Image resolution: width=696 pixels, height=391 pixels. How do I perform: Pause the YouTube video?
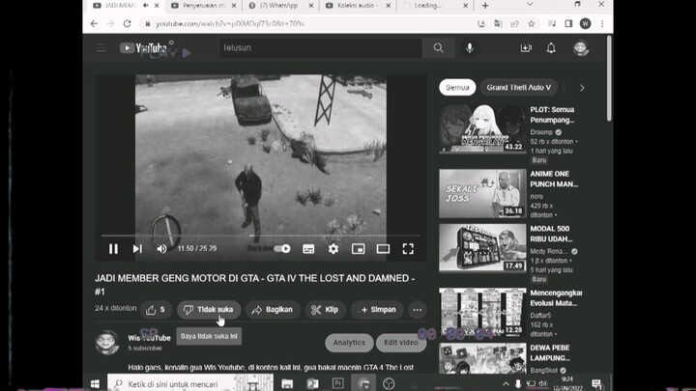114,249
